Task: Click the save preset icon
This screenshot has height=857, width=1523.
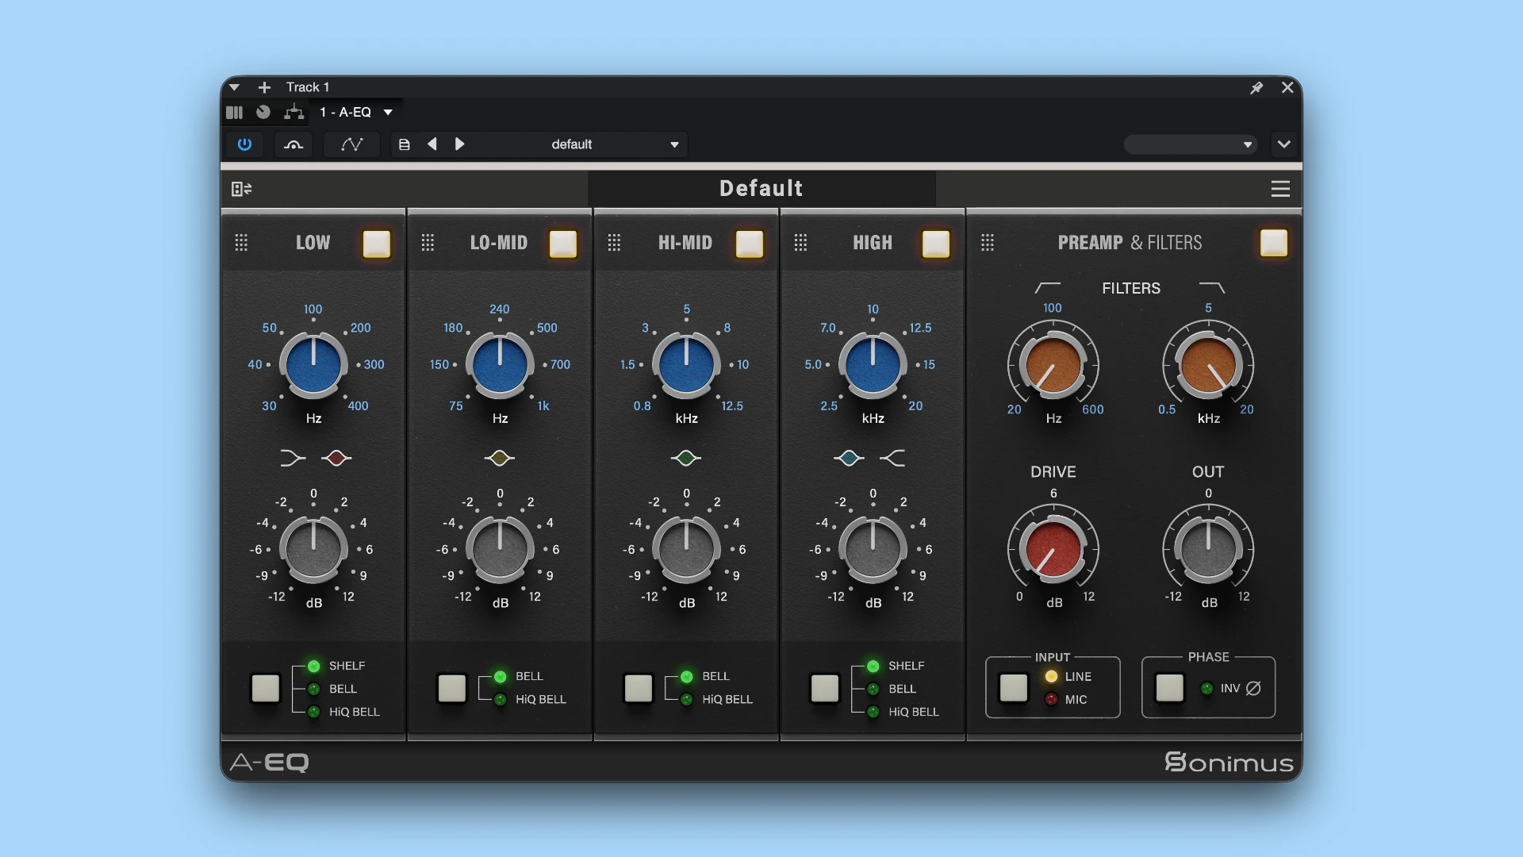Action: [405, 144]
